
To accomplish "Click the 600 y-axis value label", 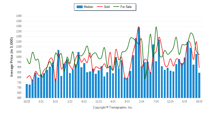I will (19, 98).
